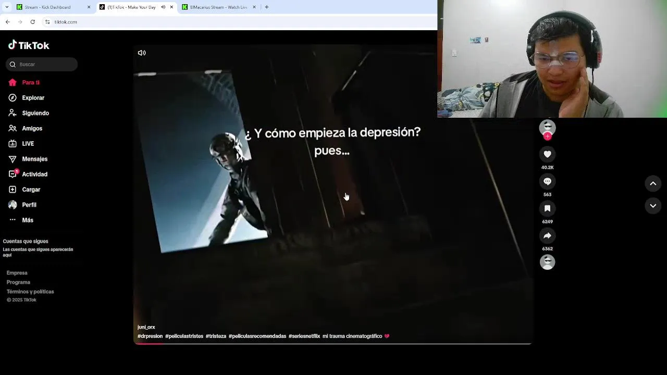Viewport: 667px width, 375px height.
Task: Go to previous video with up chevron
Action: coord(653,183)
